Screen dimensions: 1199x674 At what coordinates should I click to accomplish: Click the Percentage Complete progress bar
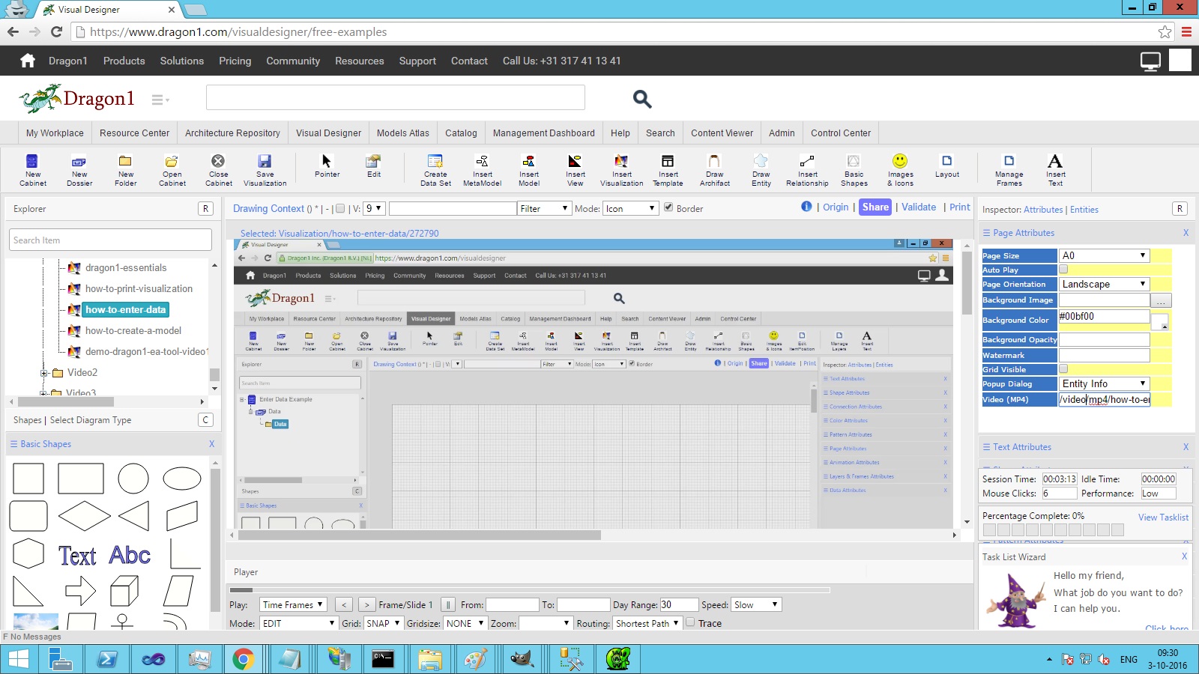[1053, 529]
